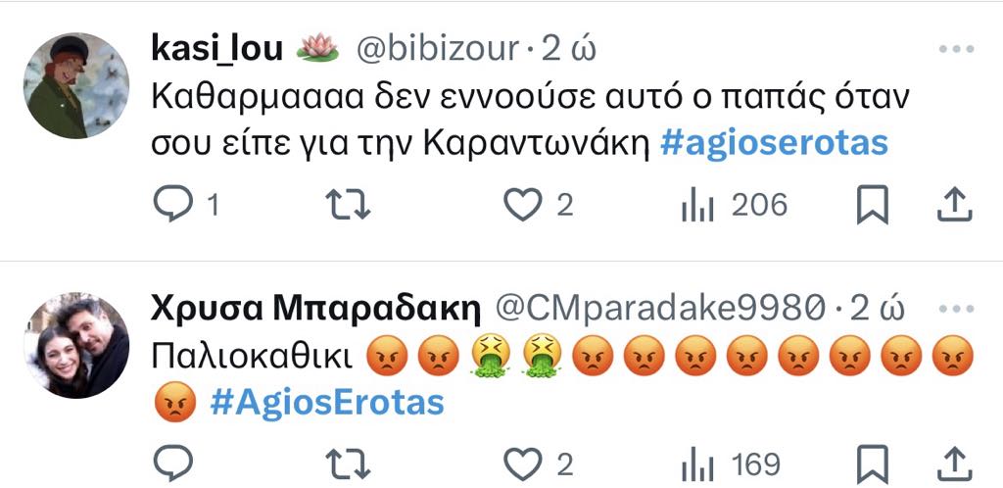Image resolution: width=1003 pixels, height=488 pixels.
Task: Share Χρυσα Μπαραδακη's tweet
Action: pyautogui.click(x=955, y=464)
